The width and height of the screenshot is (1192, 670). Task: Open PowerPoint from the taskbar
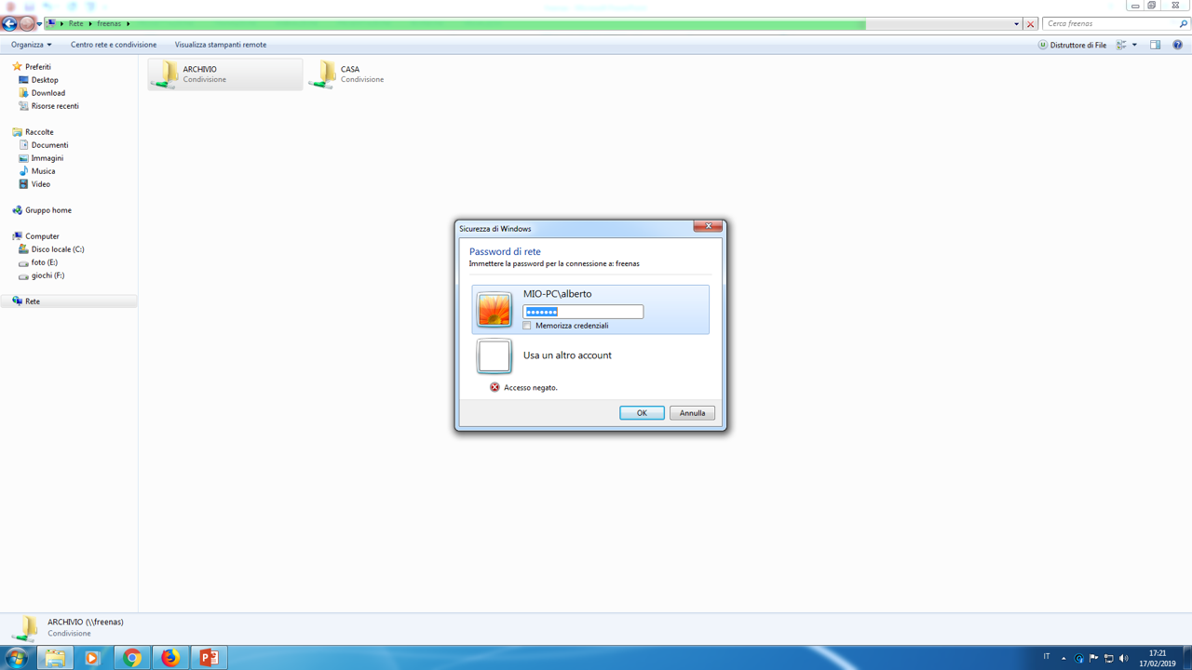tap(209, 658)
